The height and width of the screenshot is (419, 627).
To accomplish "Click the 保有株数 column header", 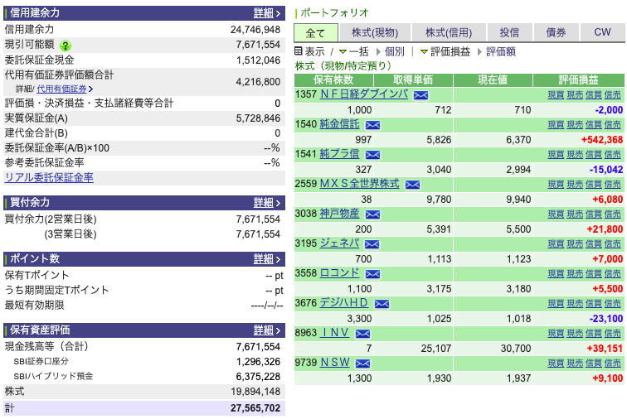I will point(333,79).
